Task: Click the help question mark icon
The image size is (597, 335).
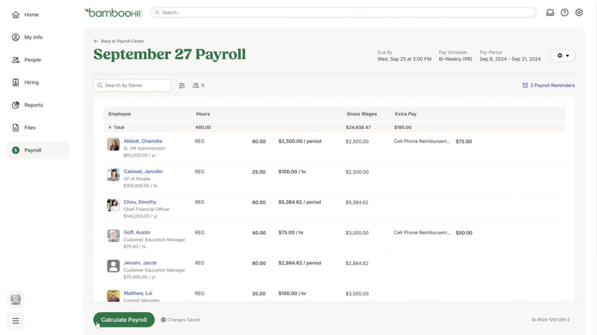Action: pos(564,12)
